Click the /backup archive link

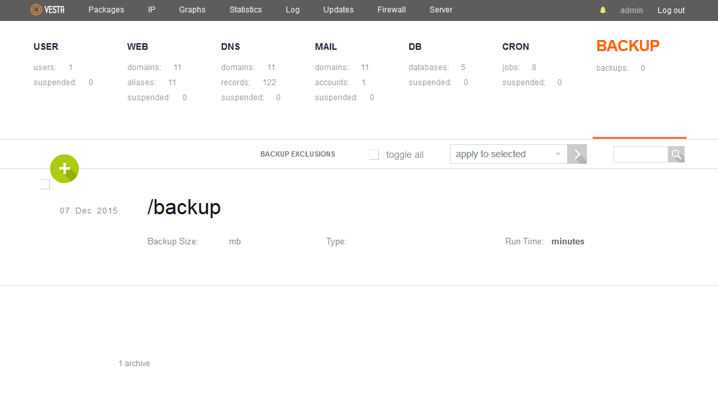pos(184,208)
